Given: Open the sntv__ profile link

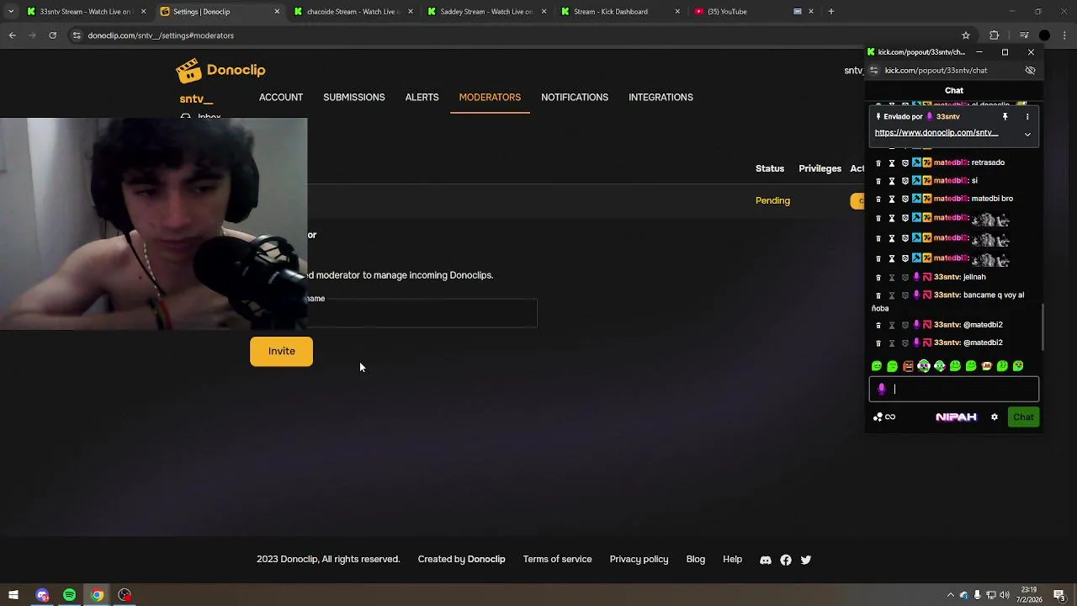Looking at the screenshot, I should (x=196, y=99).
